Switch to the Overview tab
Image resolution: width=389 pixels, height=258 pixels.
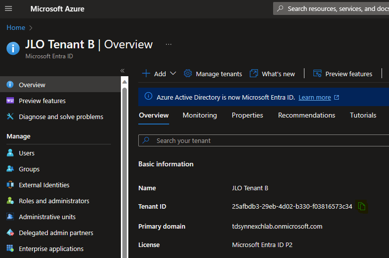(x=154, y=116)
